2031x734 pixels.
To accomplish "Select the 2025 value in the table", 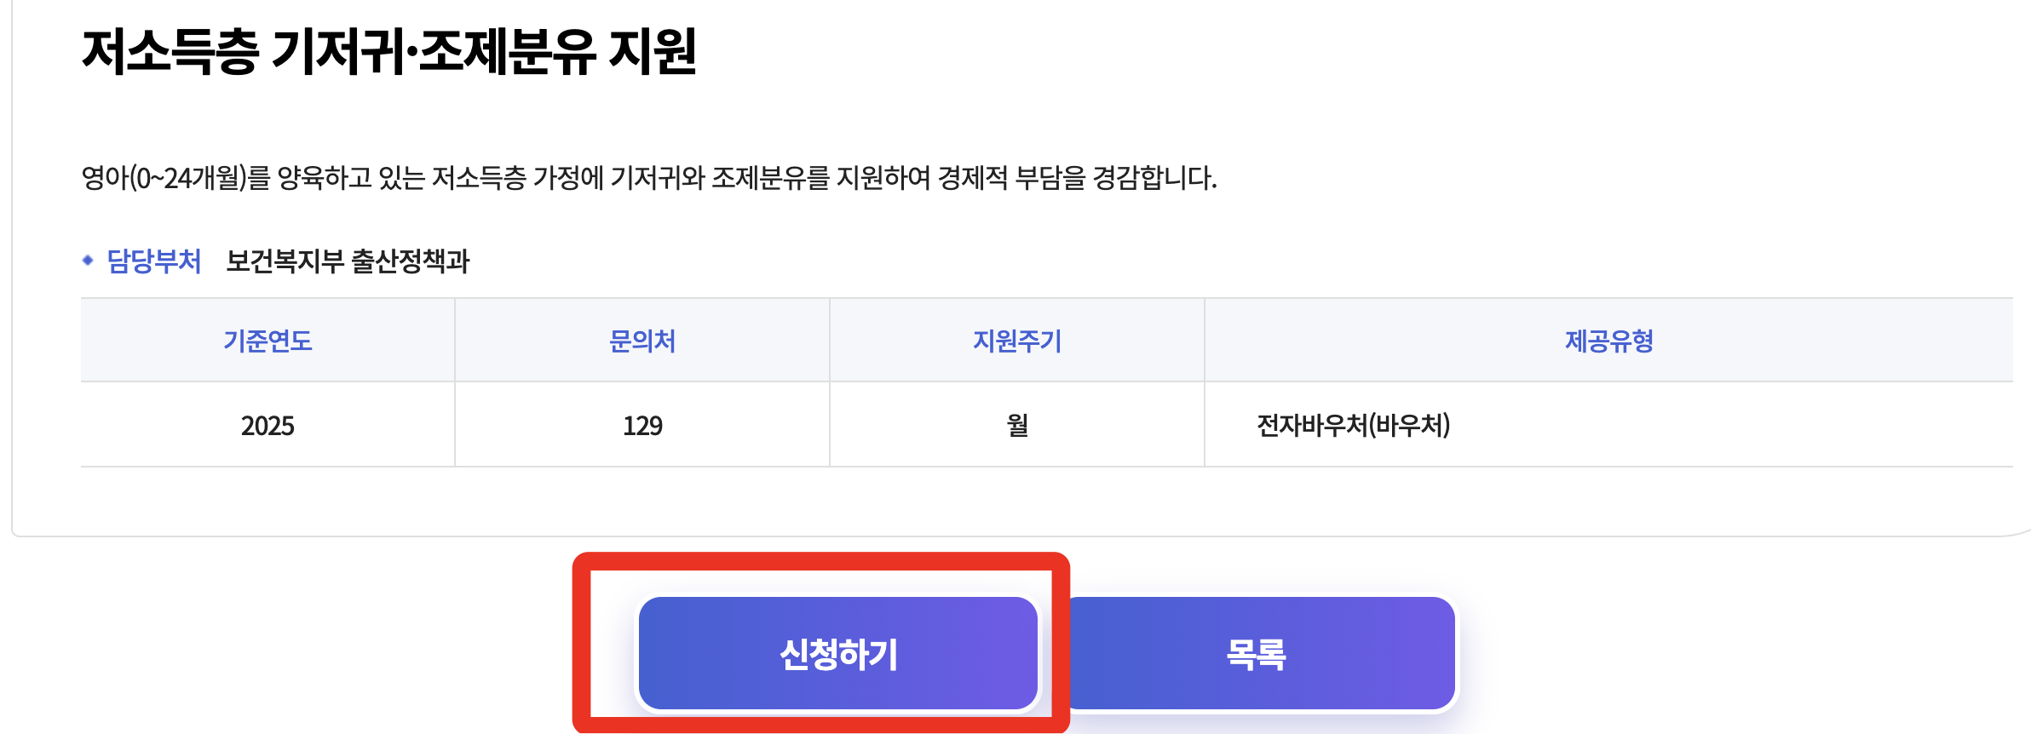I will tap(268, 426).
